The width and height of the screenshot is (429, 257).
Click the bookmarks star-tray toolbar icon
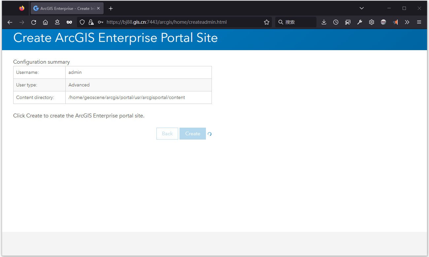tap(57, 22)
